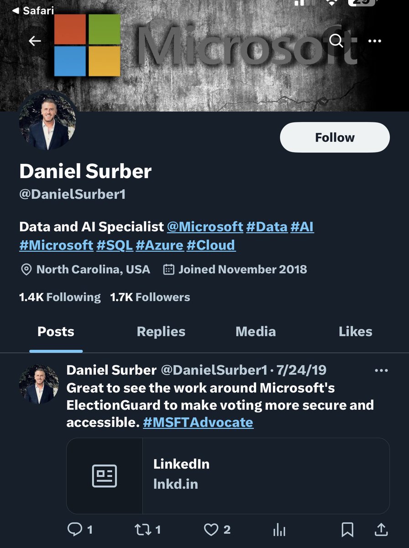The height and width of the screenshot is (548, 409).
Task: Open the profile search icon
Action: click(x=336, y=41)
